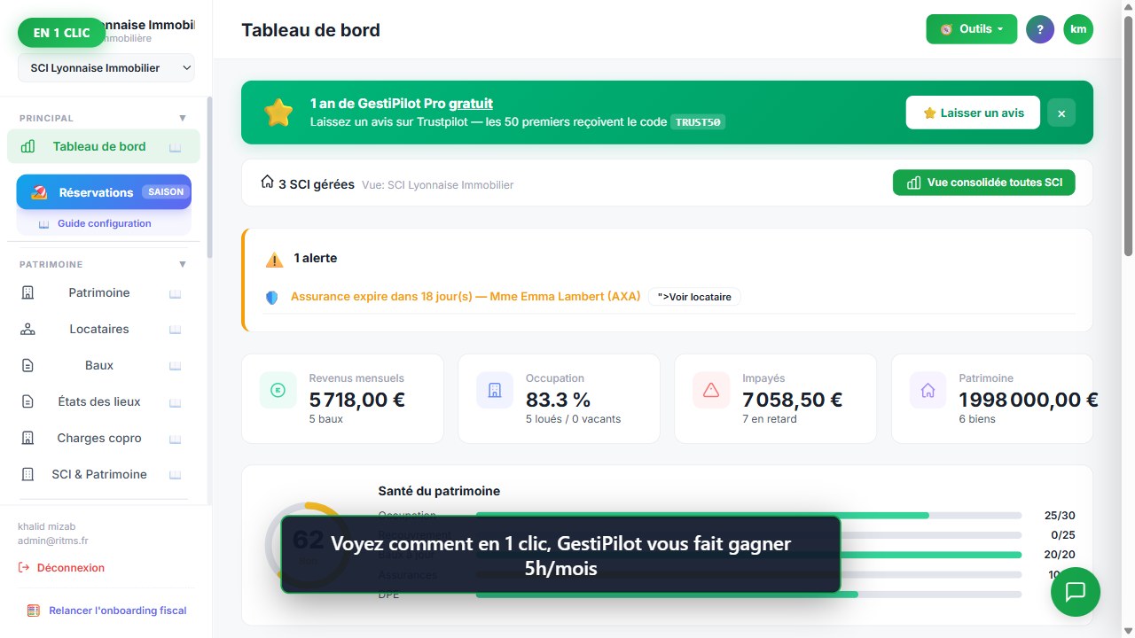
Task: Click the 5 718,00 € revenue value
Action: 357,400
